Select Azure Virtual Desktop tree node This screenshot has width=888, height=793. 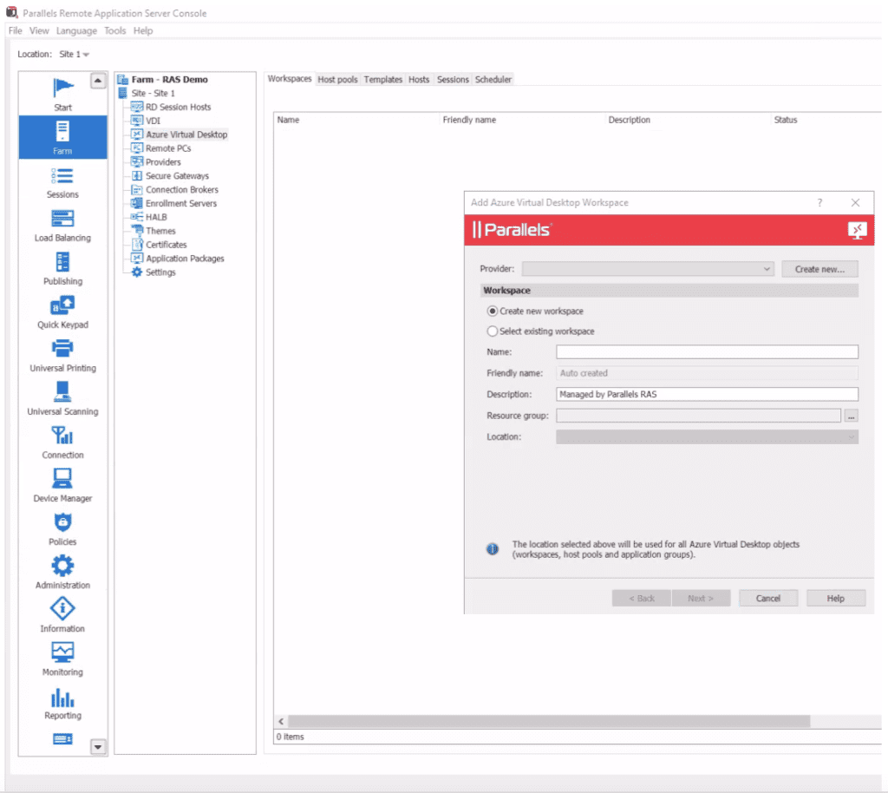coord(186,134)
